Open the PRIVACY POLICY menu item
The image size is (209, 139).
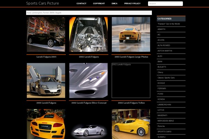pos(132,3)
